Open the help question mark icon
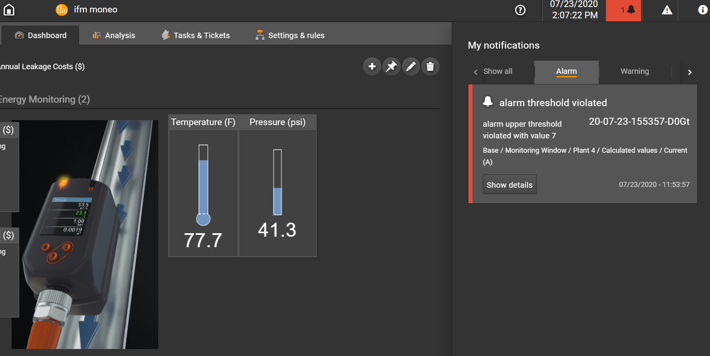This screenshot has width=710, height=356. click(x=520, y=10)
